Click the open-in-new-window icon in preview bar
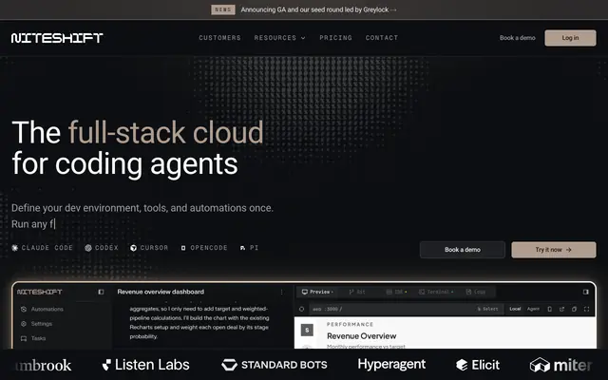The width and height of the screenshot is (608, 380). pyautogui.click(x=561, y=309)
